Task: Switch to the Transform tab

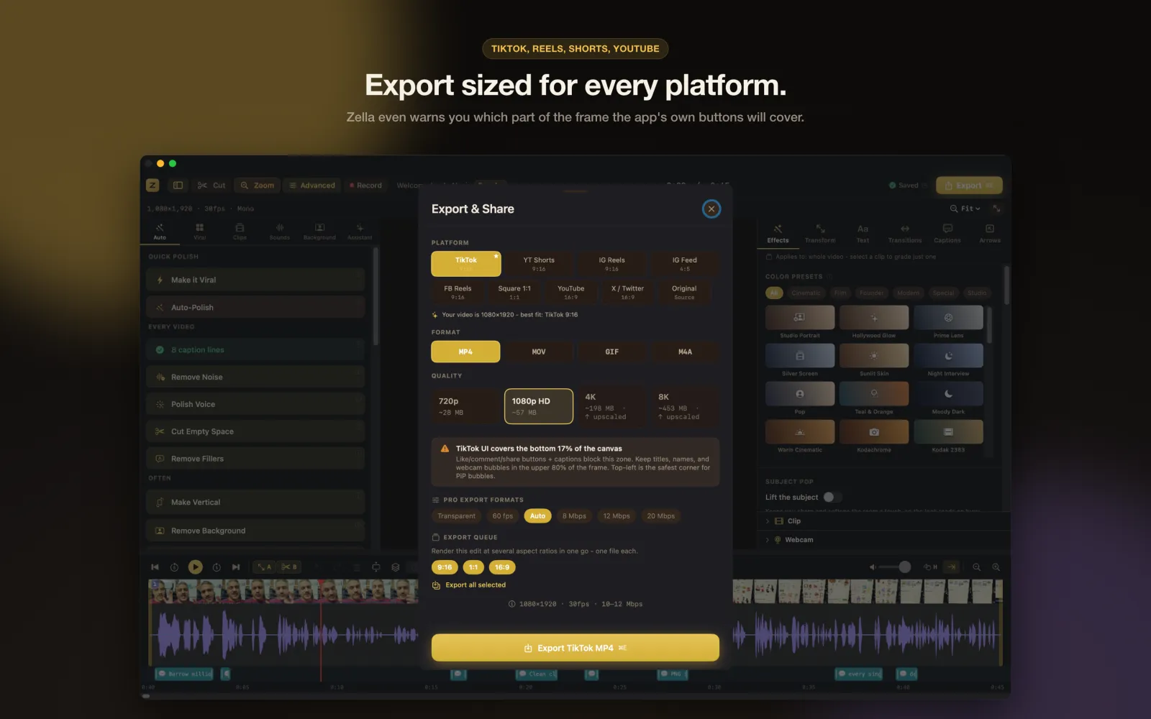Action: tap(820, 234)
